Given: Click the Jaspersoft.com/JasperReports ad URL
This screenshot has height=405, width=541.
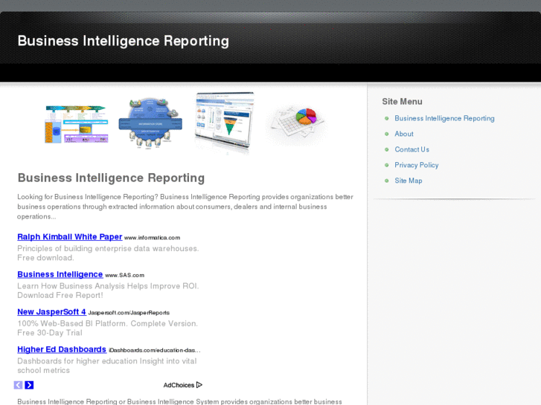Looking at the screenshot, I should pos(129,313).
